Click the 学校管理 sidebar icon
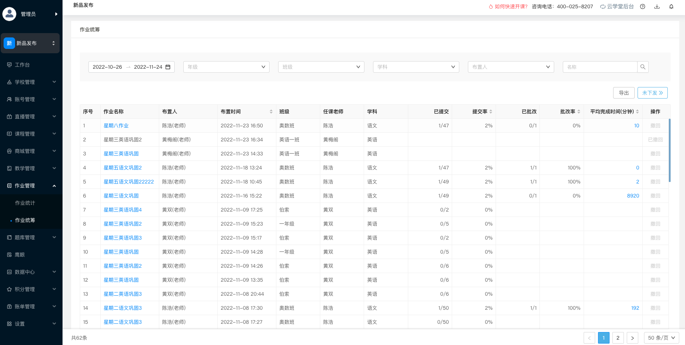 pyautogui.click(x=9, y=82)
